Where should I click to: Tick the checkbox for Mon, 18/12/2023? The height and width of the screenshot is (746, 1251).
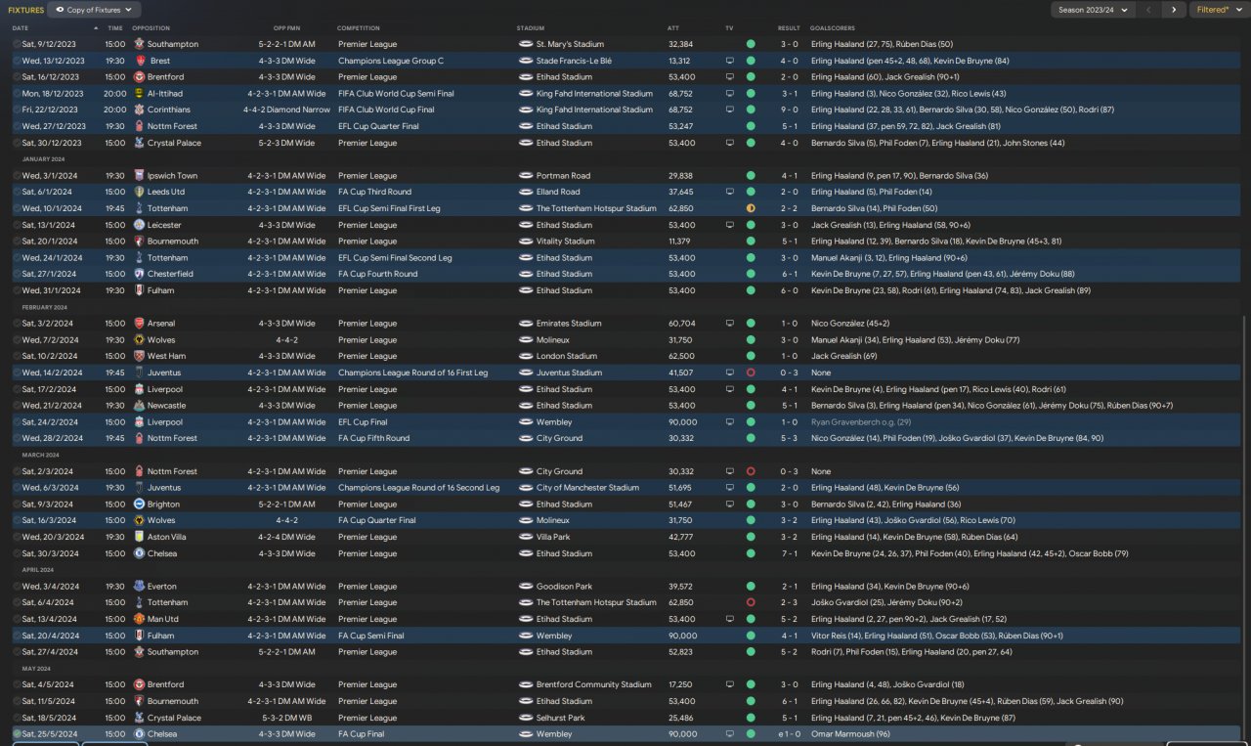[x=17, y=94]
